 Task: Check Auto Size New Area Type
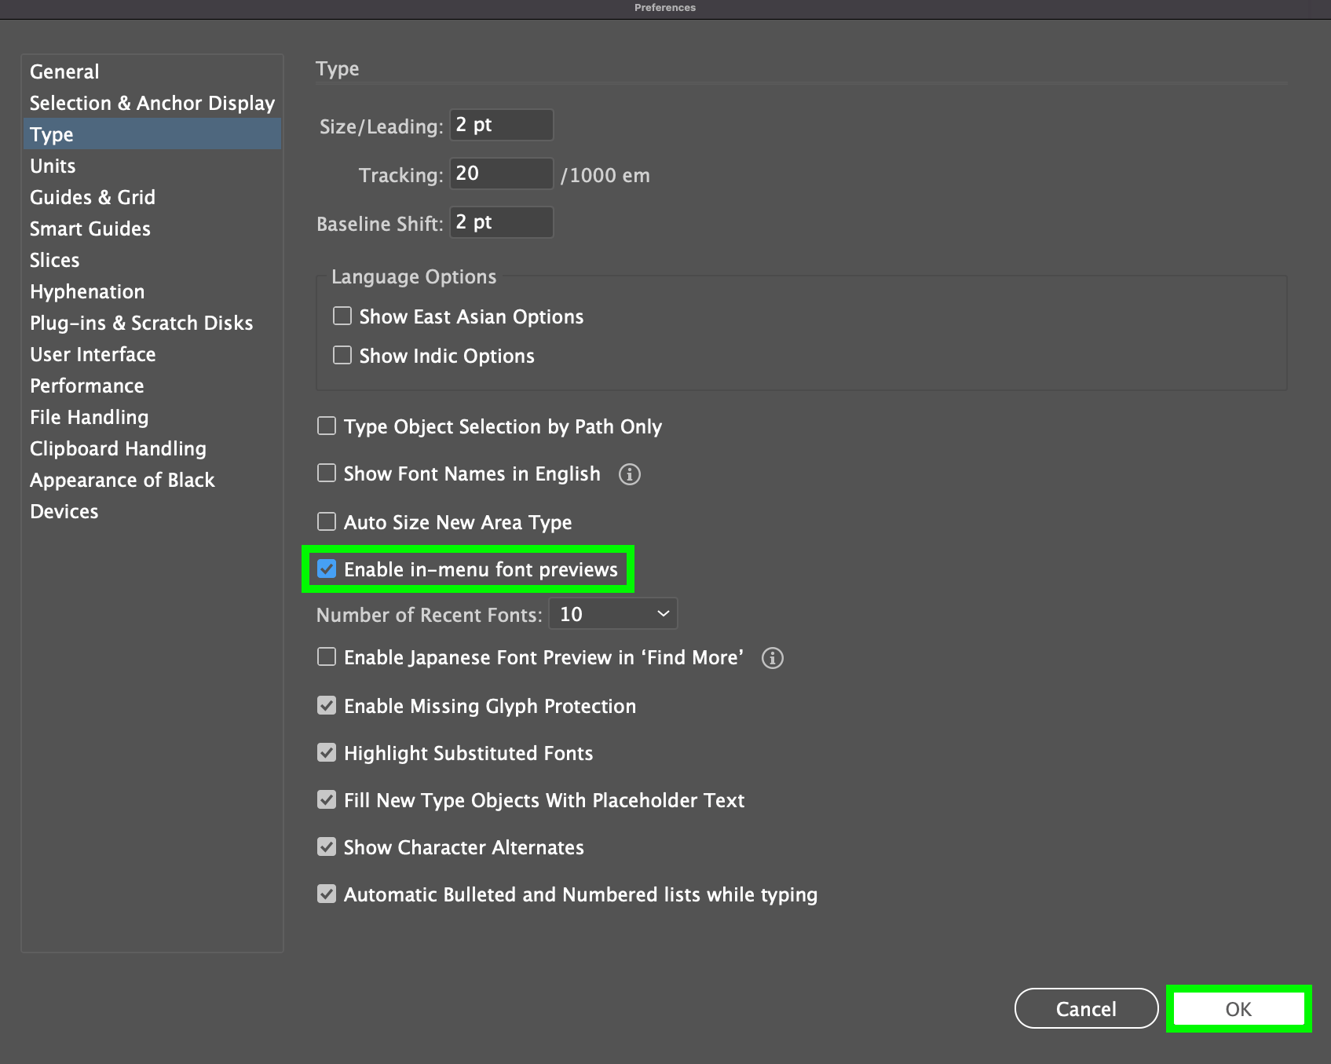326,521
